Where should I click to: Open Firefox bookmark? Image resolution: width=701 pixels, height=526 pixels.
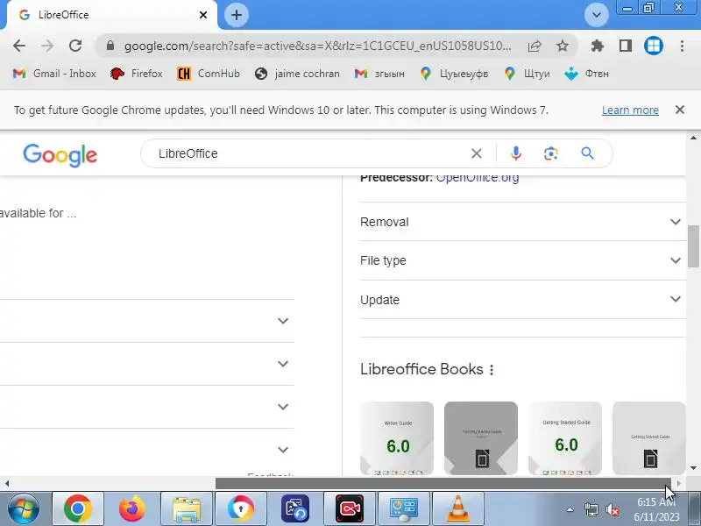137,74
